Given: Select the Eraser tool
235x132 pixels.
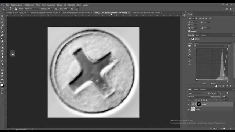Looking at the screenshot, I should 2,48.
